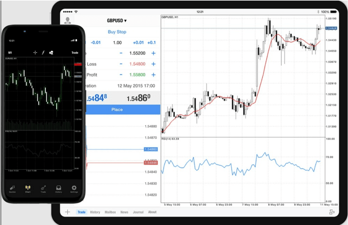Decrease Take Profit 1.55800 with minus

(121, 75)
